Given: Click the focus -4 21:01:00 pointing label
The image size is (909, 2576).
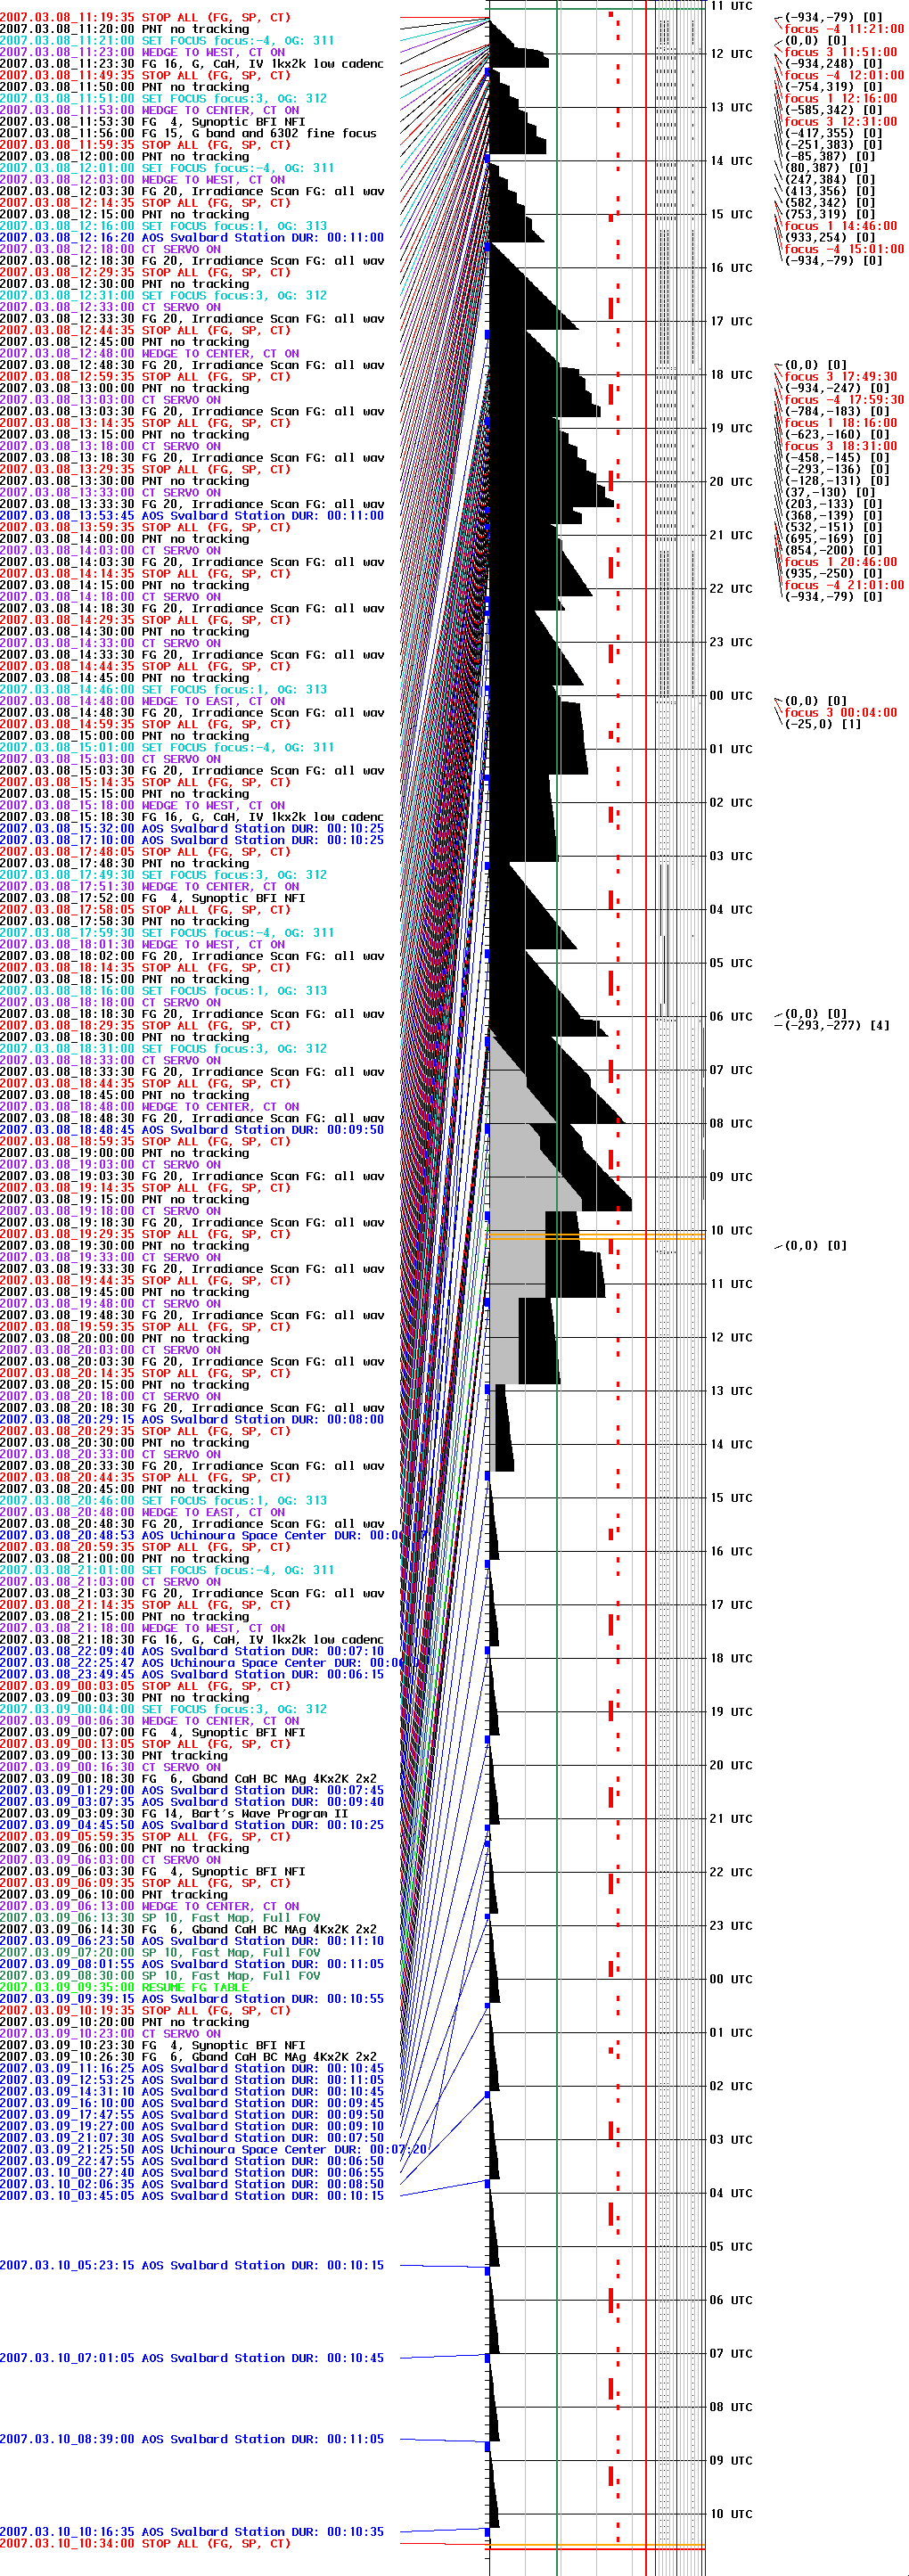Looking at the screenshot, I should tap(842, 585).
